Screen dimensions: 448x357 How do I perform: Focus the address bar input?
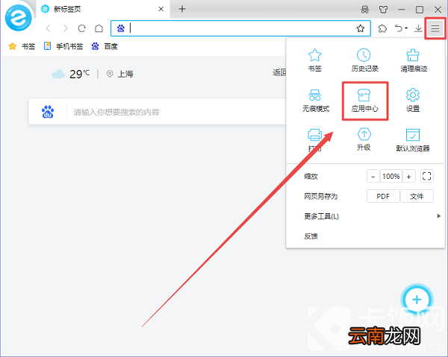[241, 28]
